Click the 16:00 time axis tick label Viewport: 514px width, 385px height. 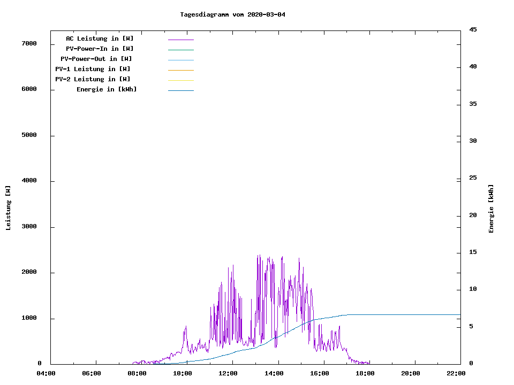coord(320,374)
